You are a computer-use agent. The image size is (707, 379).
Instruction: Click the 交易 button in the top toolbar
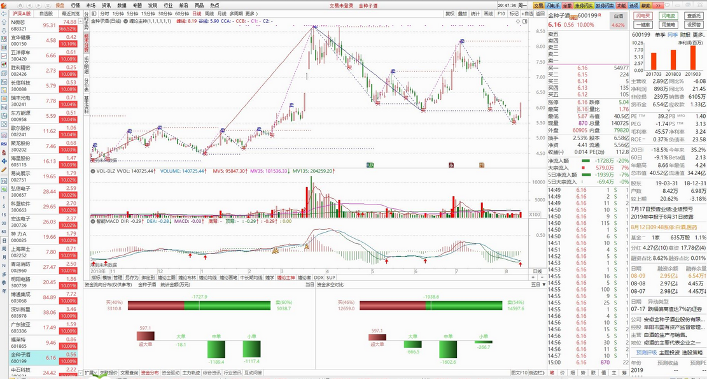pyautogui.click(x=538, y=5)
